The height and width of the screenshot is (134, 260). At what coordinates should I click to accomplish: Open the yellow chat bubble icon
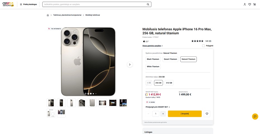click(255, 116)
